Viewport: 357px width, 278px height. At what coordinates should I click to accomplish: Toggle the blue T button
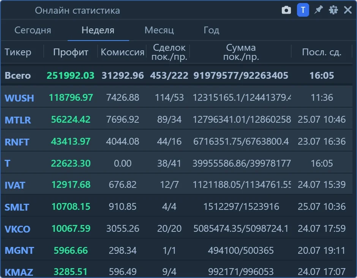[x=303, y=10]
